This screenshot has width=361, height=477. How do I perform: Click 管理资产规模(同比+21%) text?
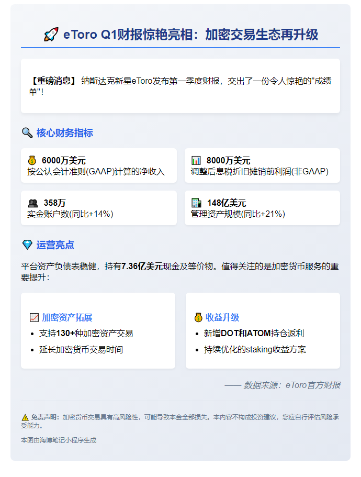[x=238, y=214]
